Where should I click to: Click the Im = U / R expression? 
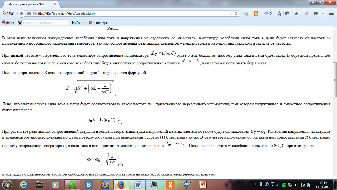177,143
